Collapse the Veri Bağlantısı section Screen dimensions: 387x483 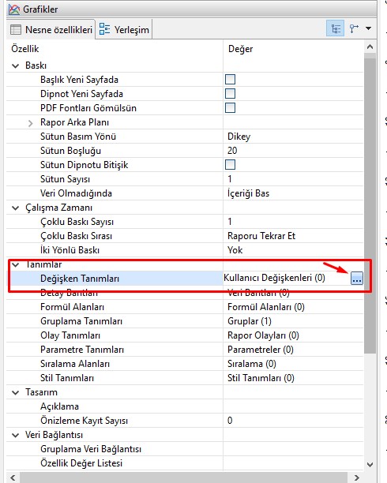pyautogui.click(x=16, y=436)
